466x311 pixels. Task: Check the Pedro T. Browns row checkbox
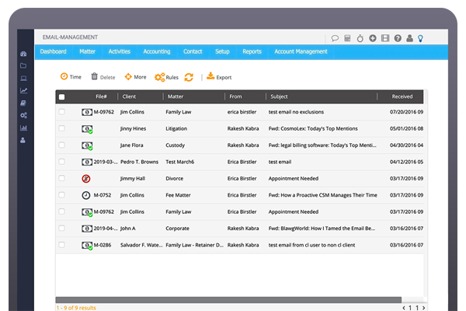(61, 162)
